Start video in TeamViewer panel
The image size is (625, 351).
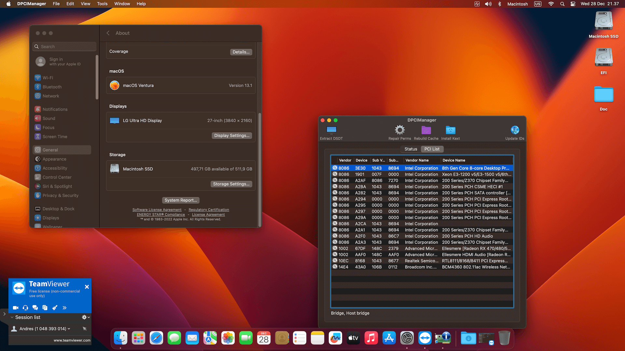16,308
